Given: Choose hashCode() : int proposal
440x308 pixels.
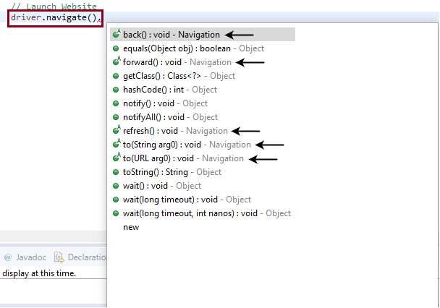Looking at the screenshot, I should coord(170,90).
